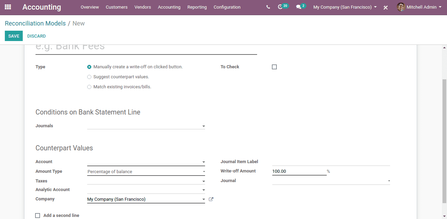Tick the To Check checkbox

[x=274, y=67]
